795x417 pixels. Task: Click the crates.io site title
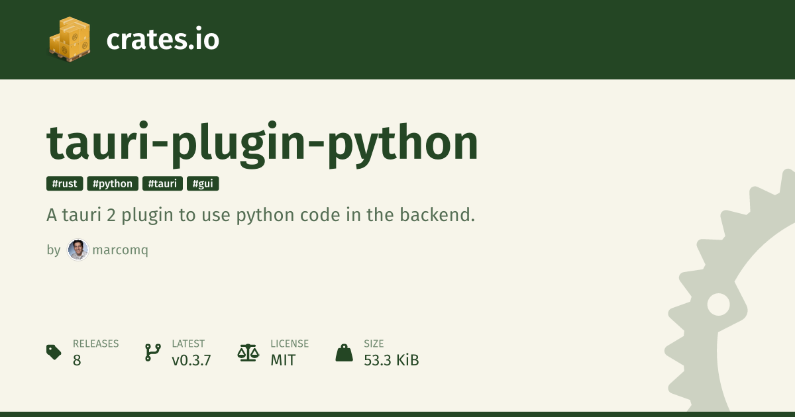[x=162, y=40]
